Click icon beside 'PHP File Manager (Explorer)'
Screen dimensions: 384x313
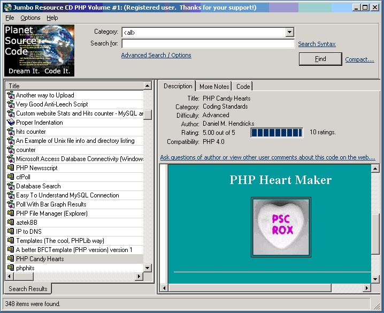pyautogui.click(x=11, y=213)
